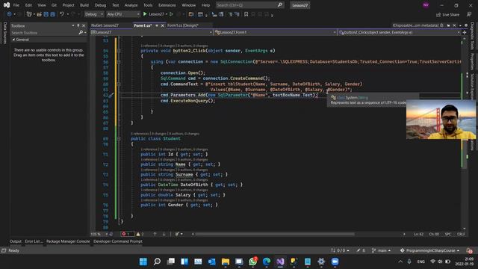Open File Explorer from the taskbar

(226, 262)
